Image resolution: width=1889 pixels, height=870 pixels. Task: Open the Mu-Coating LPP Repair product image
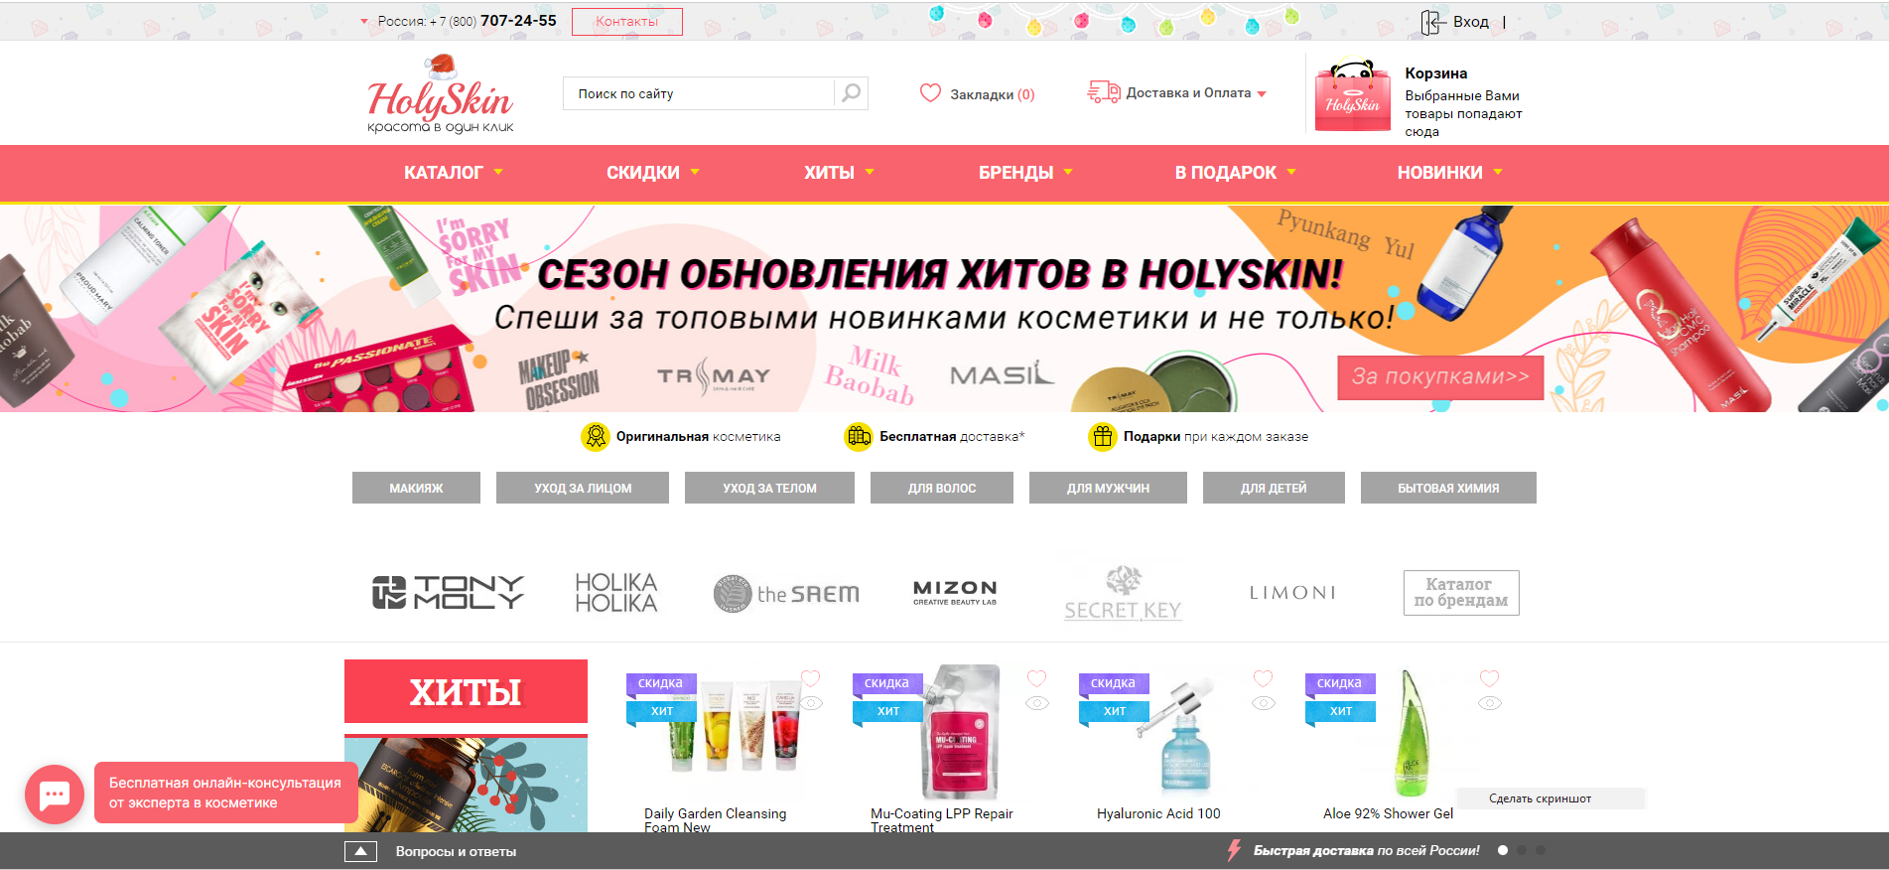961,733
